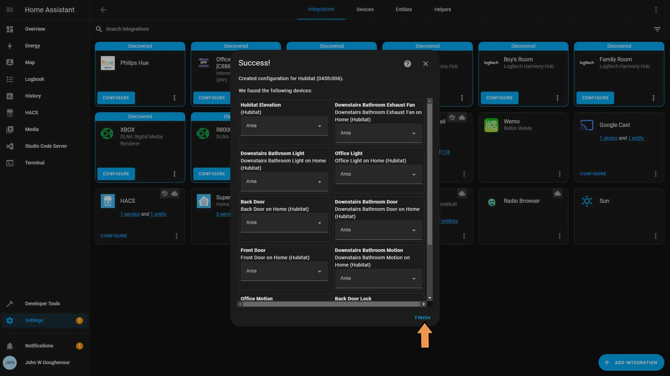Viewport: 670px width, 376px height.
Task: Open John W Goughenour profile avatar
Action: point(10,362)
